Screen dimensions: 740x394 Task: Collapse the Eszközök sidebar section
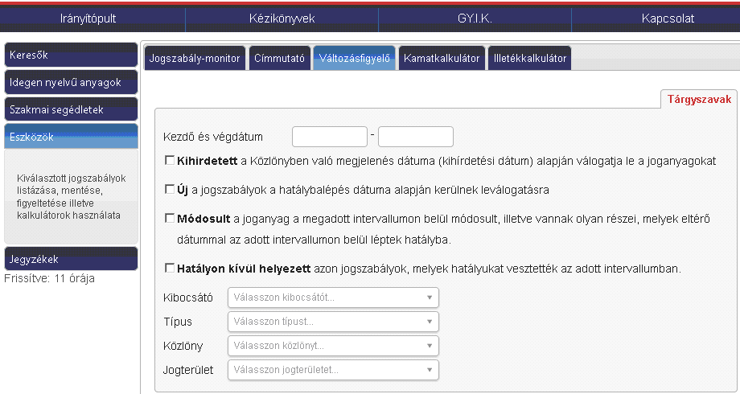tap(71, 137)
